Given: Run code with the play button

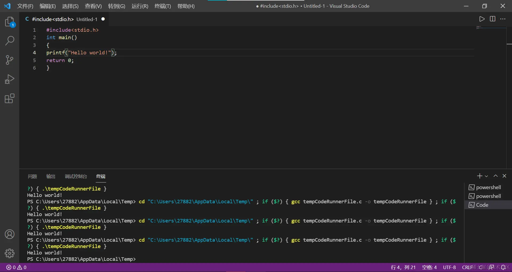Looking at the screenshot, I should click(x=482, y=19).
